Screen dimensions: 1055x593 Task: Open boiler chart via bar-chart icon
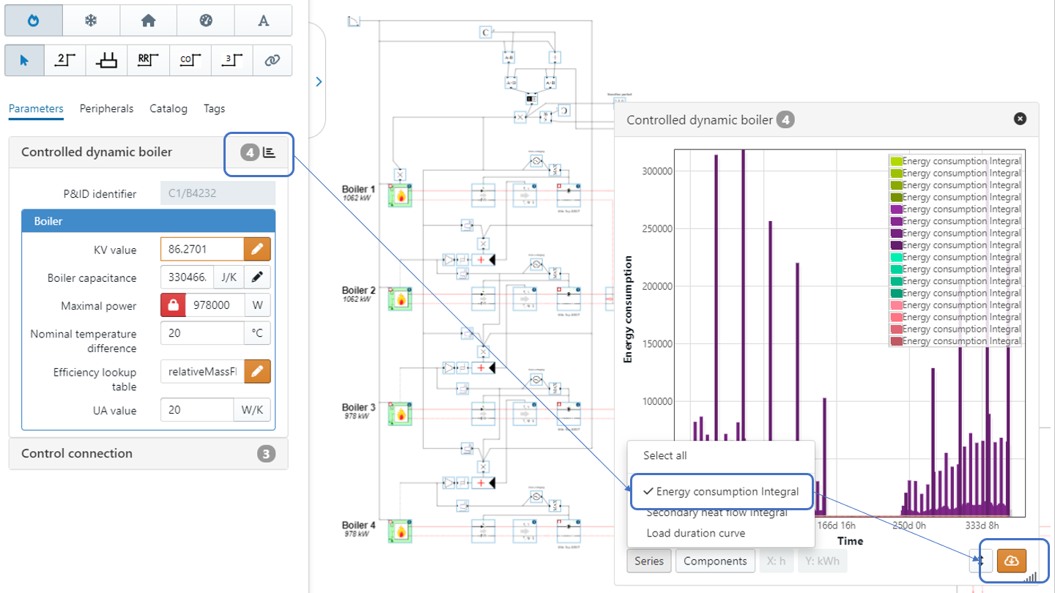click(269, 152)
